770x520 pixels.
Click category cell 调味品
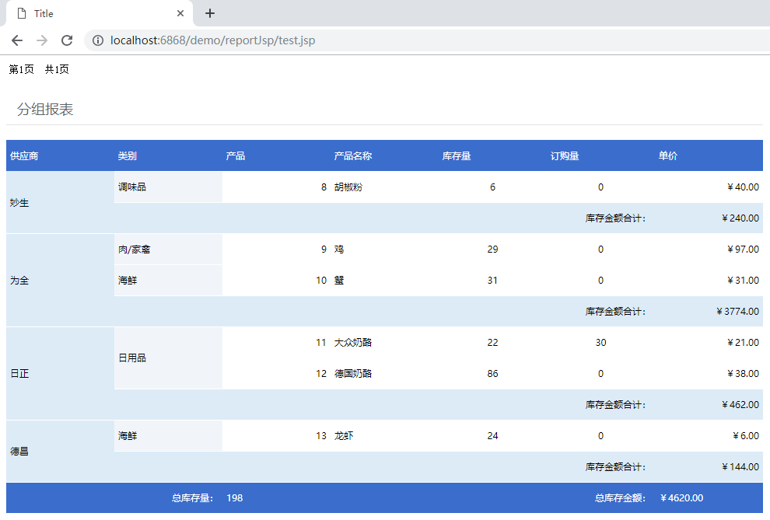(168, 187)
